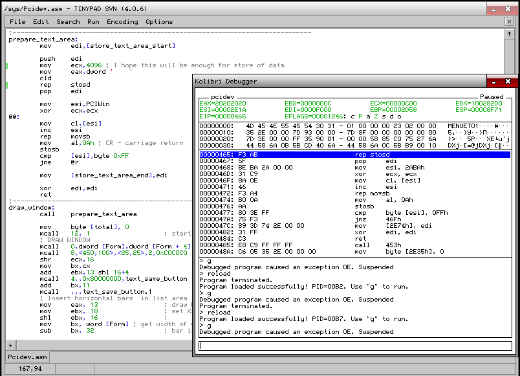Click the horizontal scrollbar left arrow
The width and height of the screenshot is (520, 376).
pyautogui.click(x=10, y=344)
